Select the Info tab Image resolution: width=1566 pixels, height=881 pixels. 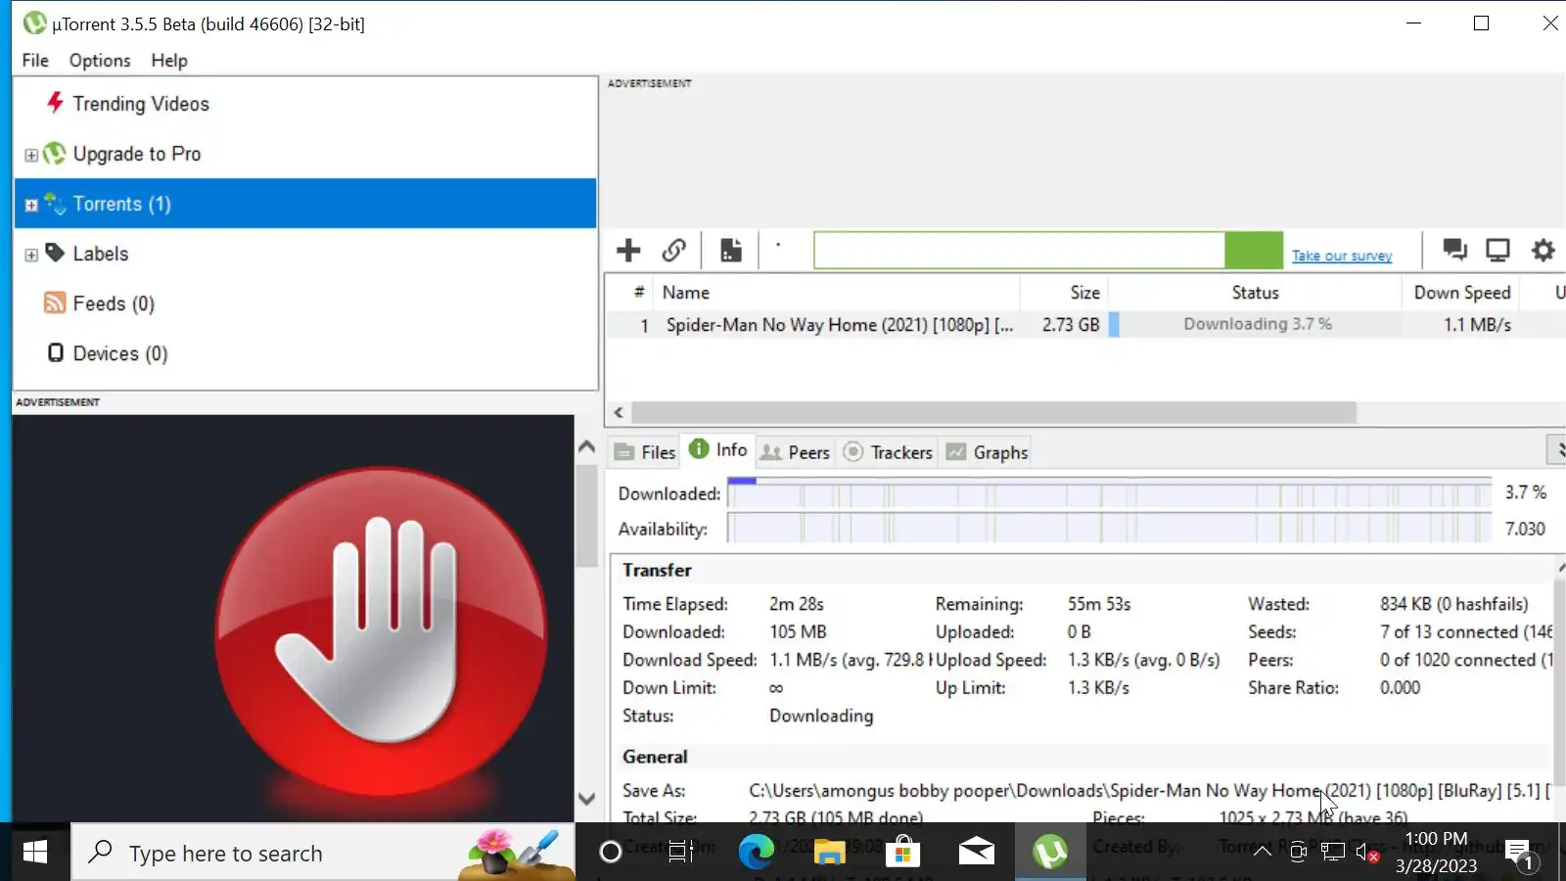pos(718,450)
